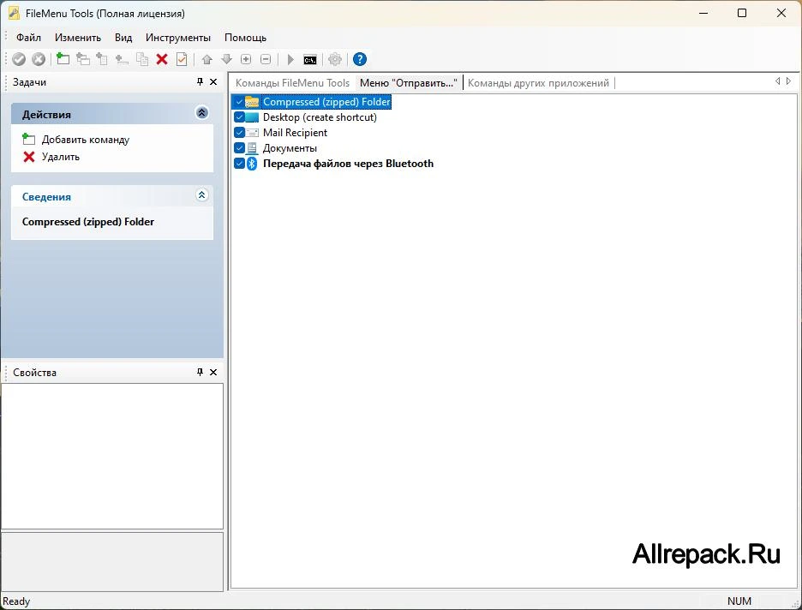Click the Add submenu toolbar icon
Image resolution: width=802 pixels, height=610 pixels.
coord(82,59)
